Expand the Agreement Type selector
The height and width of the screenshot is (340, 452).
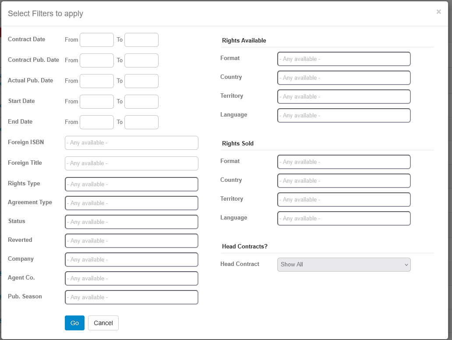(x=131, y=203)
